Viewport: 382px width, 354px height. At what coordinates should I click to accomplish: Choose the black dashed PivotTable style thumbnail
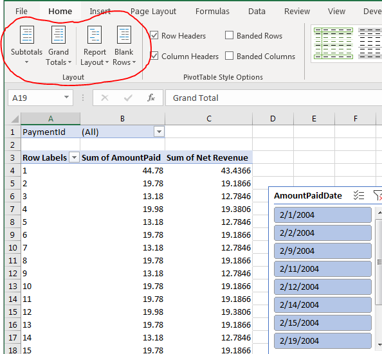[x=370, y=43]
